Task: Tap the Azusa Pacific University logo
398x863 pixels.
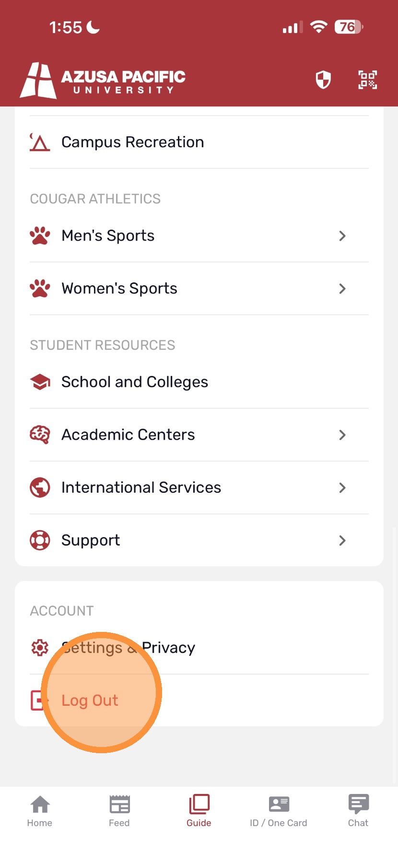Action: coord(103,80)
